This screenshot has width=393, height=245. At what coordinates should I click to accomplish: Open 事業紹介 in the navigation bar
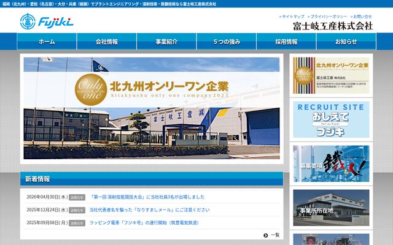[x=166, y=42]
